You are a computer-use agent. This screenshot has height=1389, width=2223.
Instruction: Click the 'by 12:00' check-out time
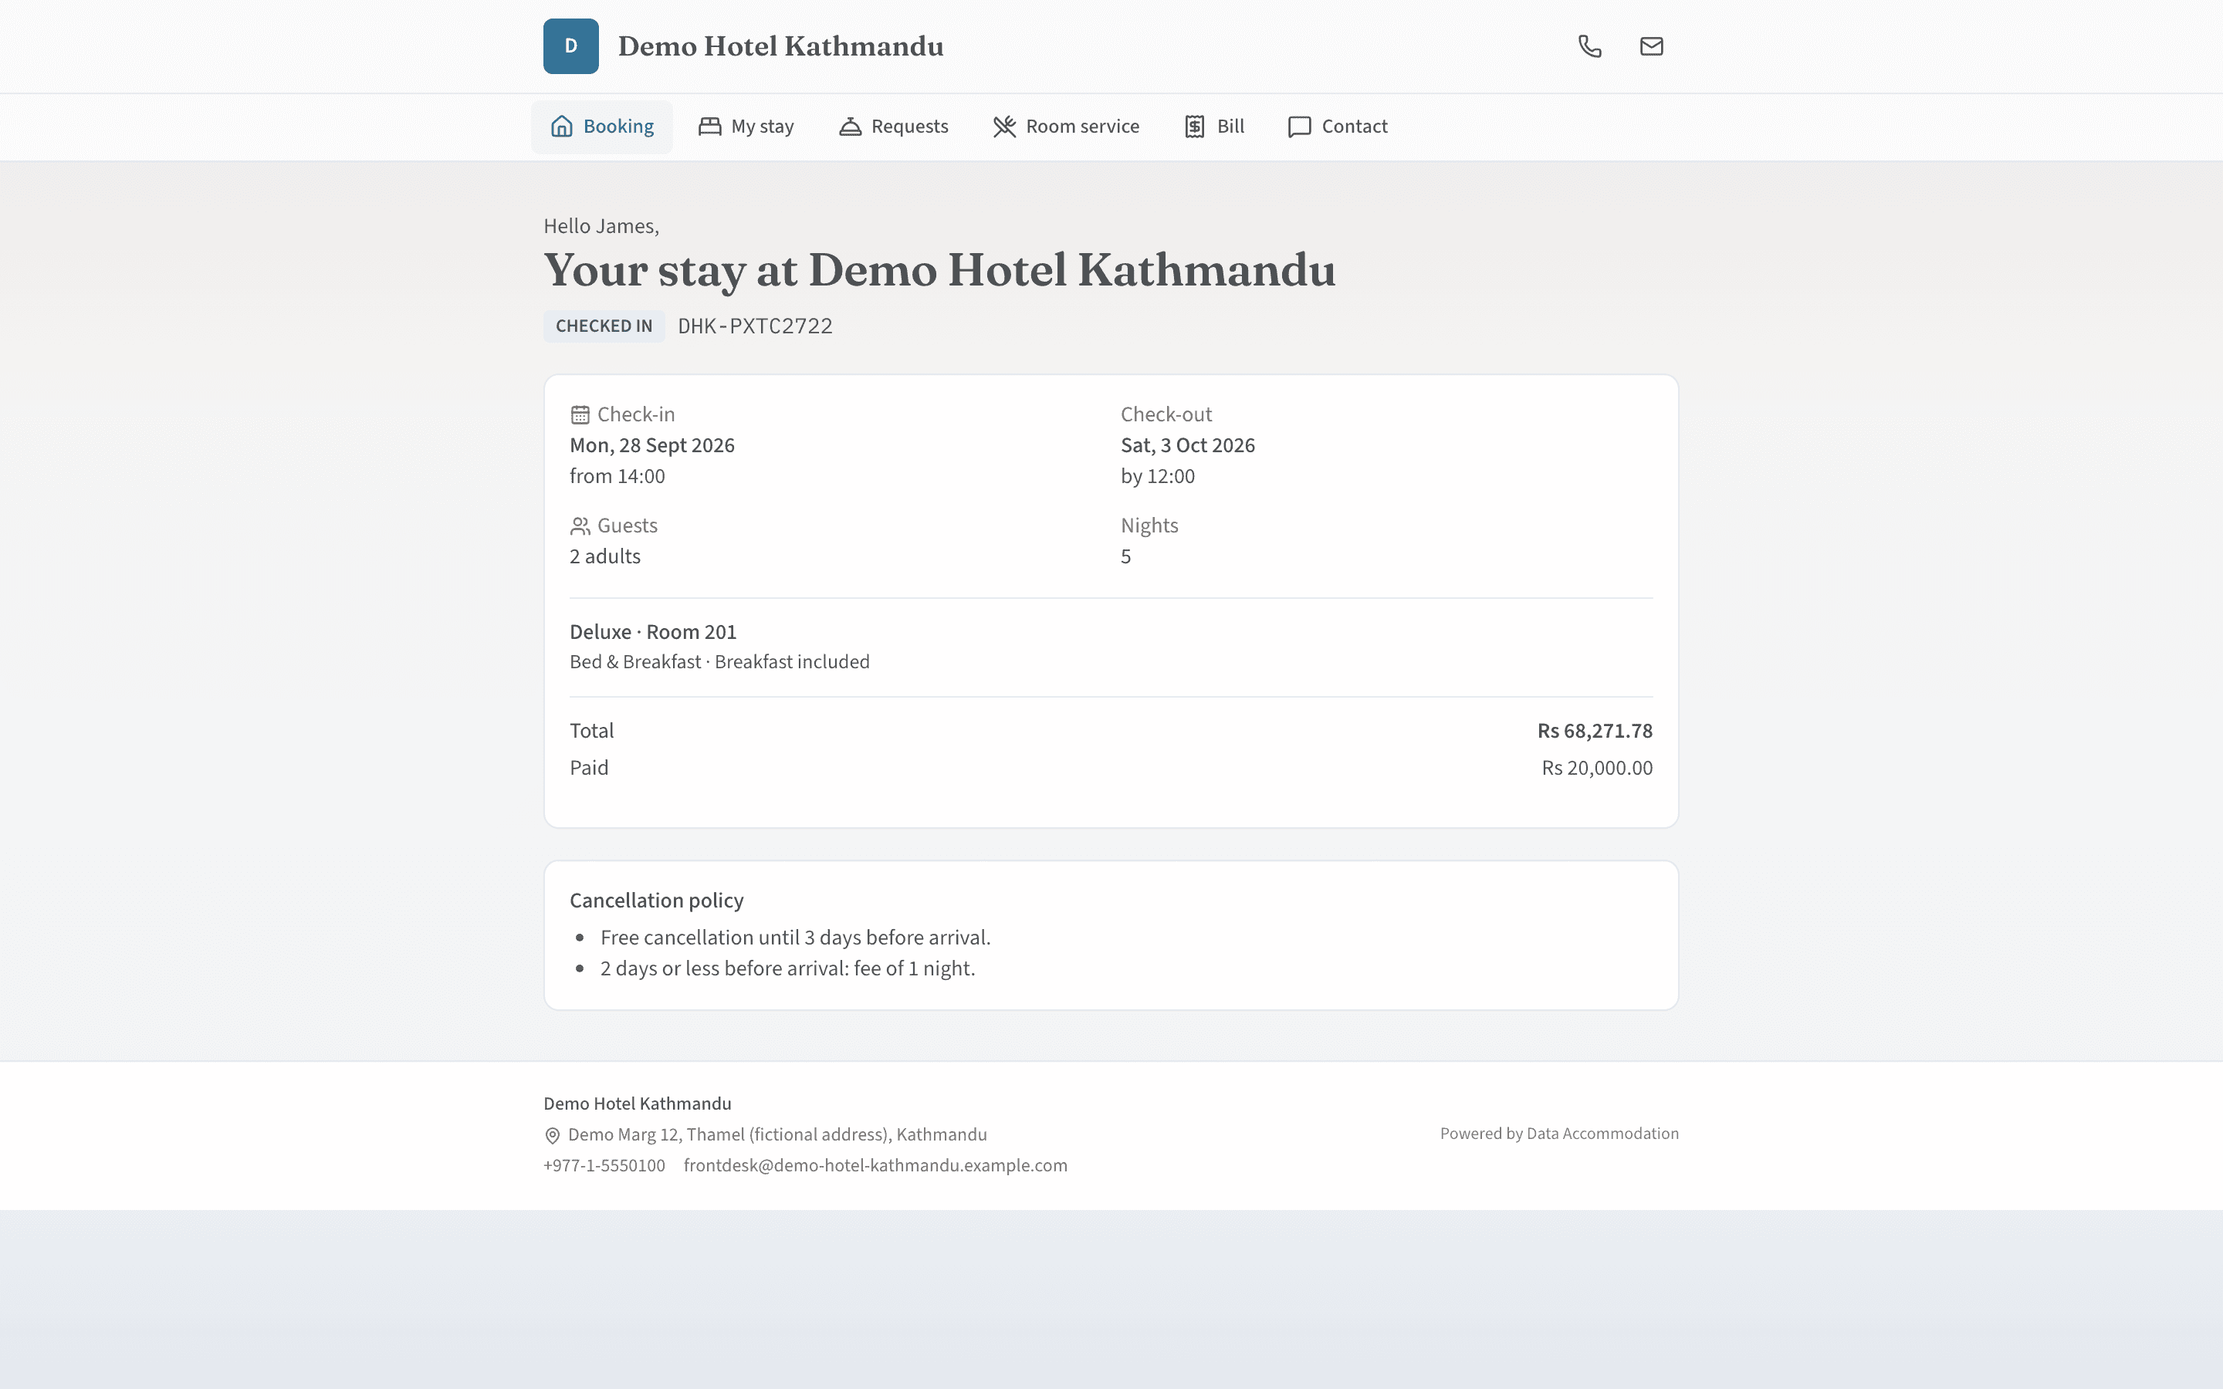tap(1158, 476)
